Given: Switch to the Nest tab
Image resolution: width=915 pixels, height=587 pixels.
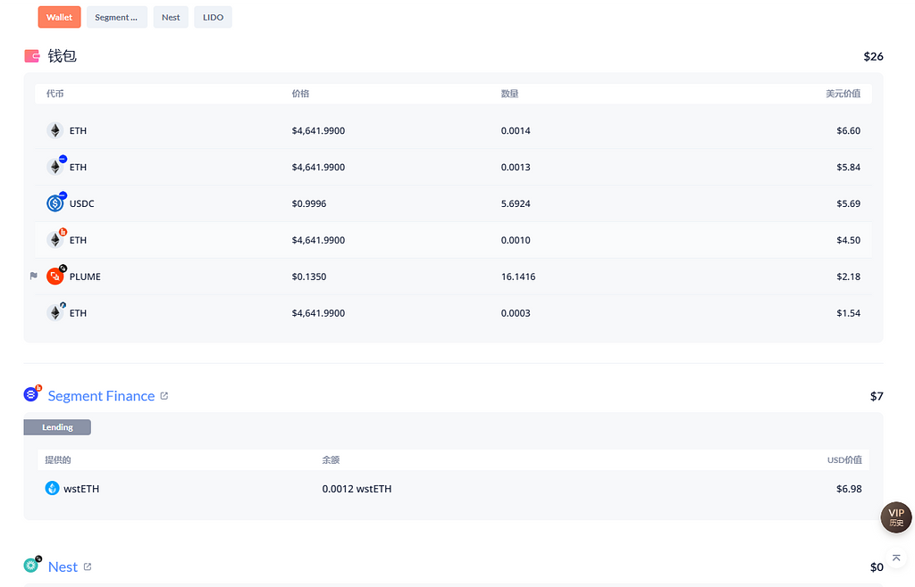Looking at the screenshot, I should (171, 17).
